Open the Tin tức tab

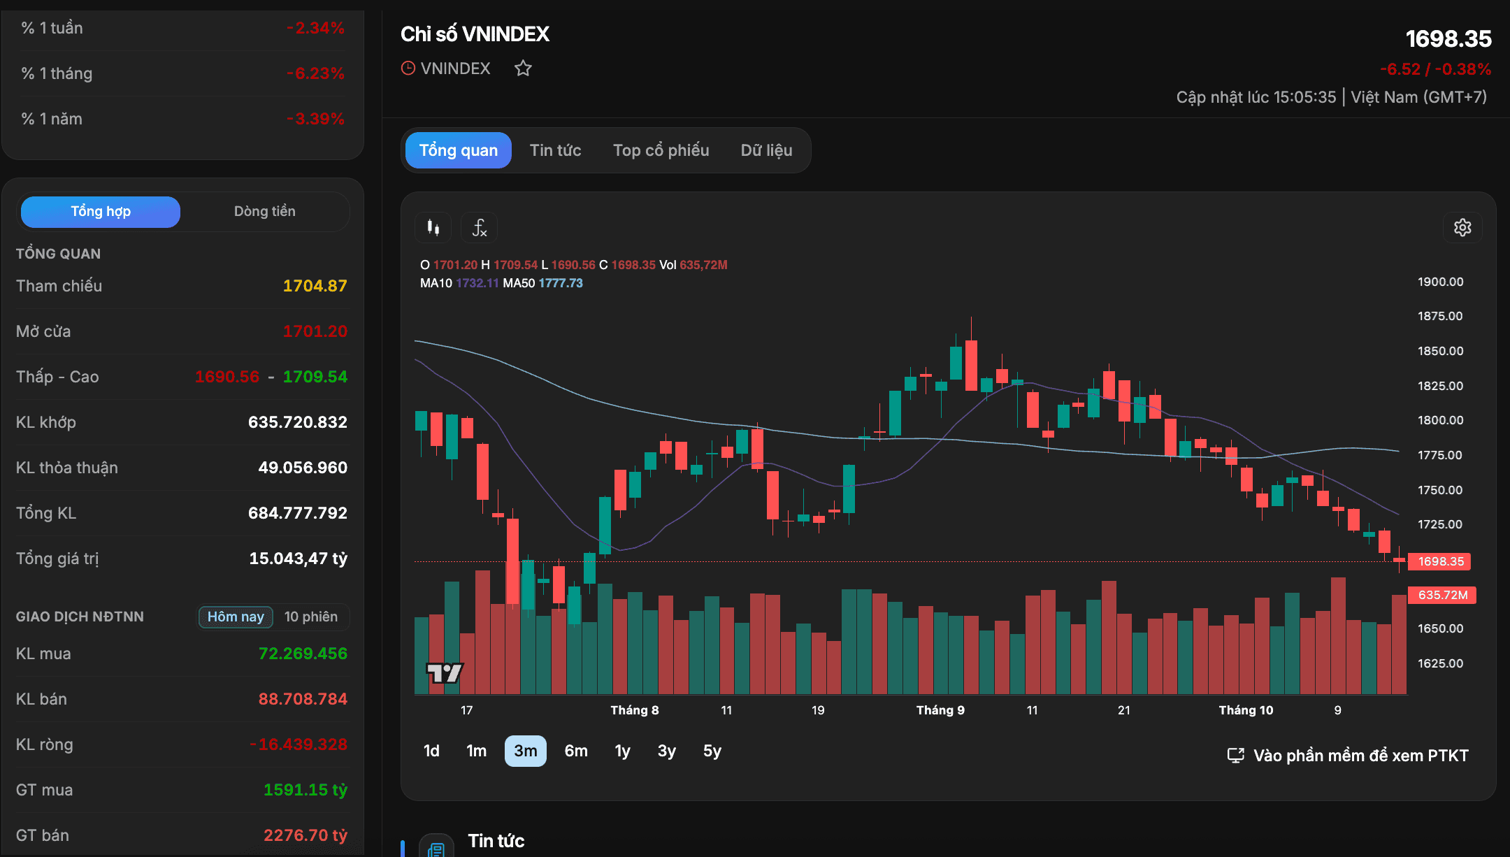click(x=556, y=150)
